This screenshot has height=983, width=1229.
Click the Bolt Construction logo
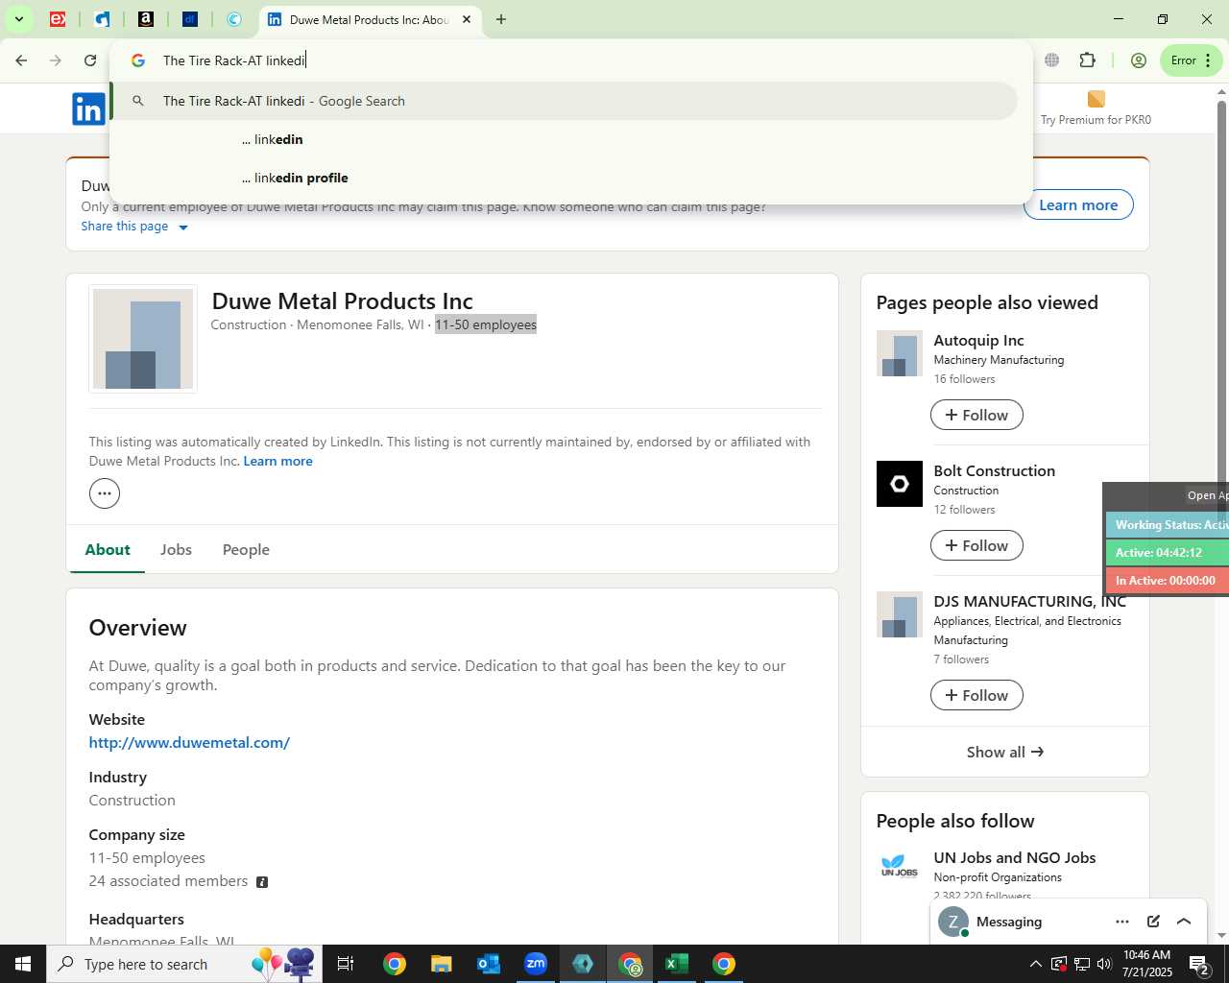pyautogui.click(x=900, y=484)
